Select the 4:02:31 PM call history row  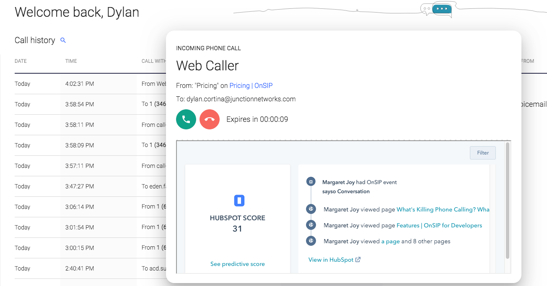pos(80,84)
